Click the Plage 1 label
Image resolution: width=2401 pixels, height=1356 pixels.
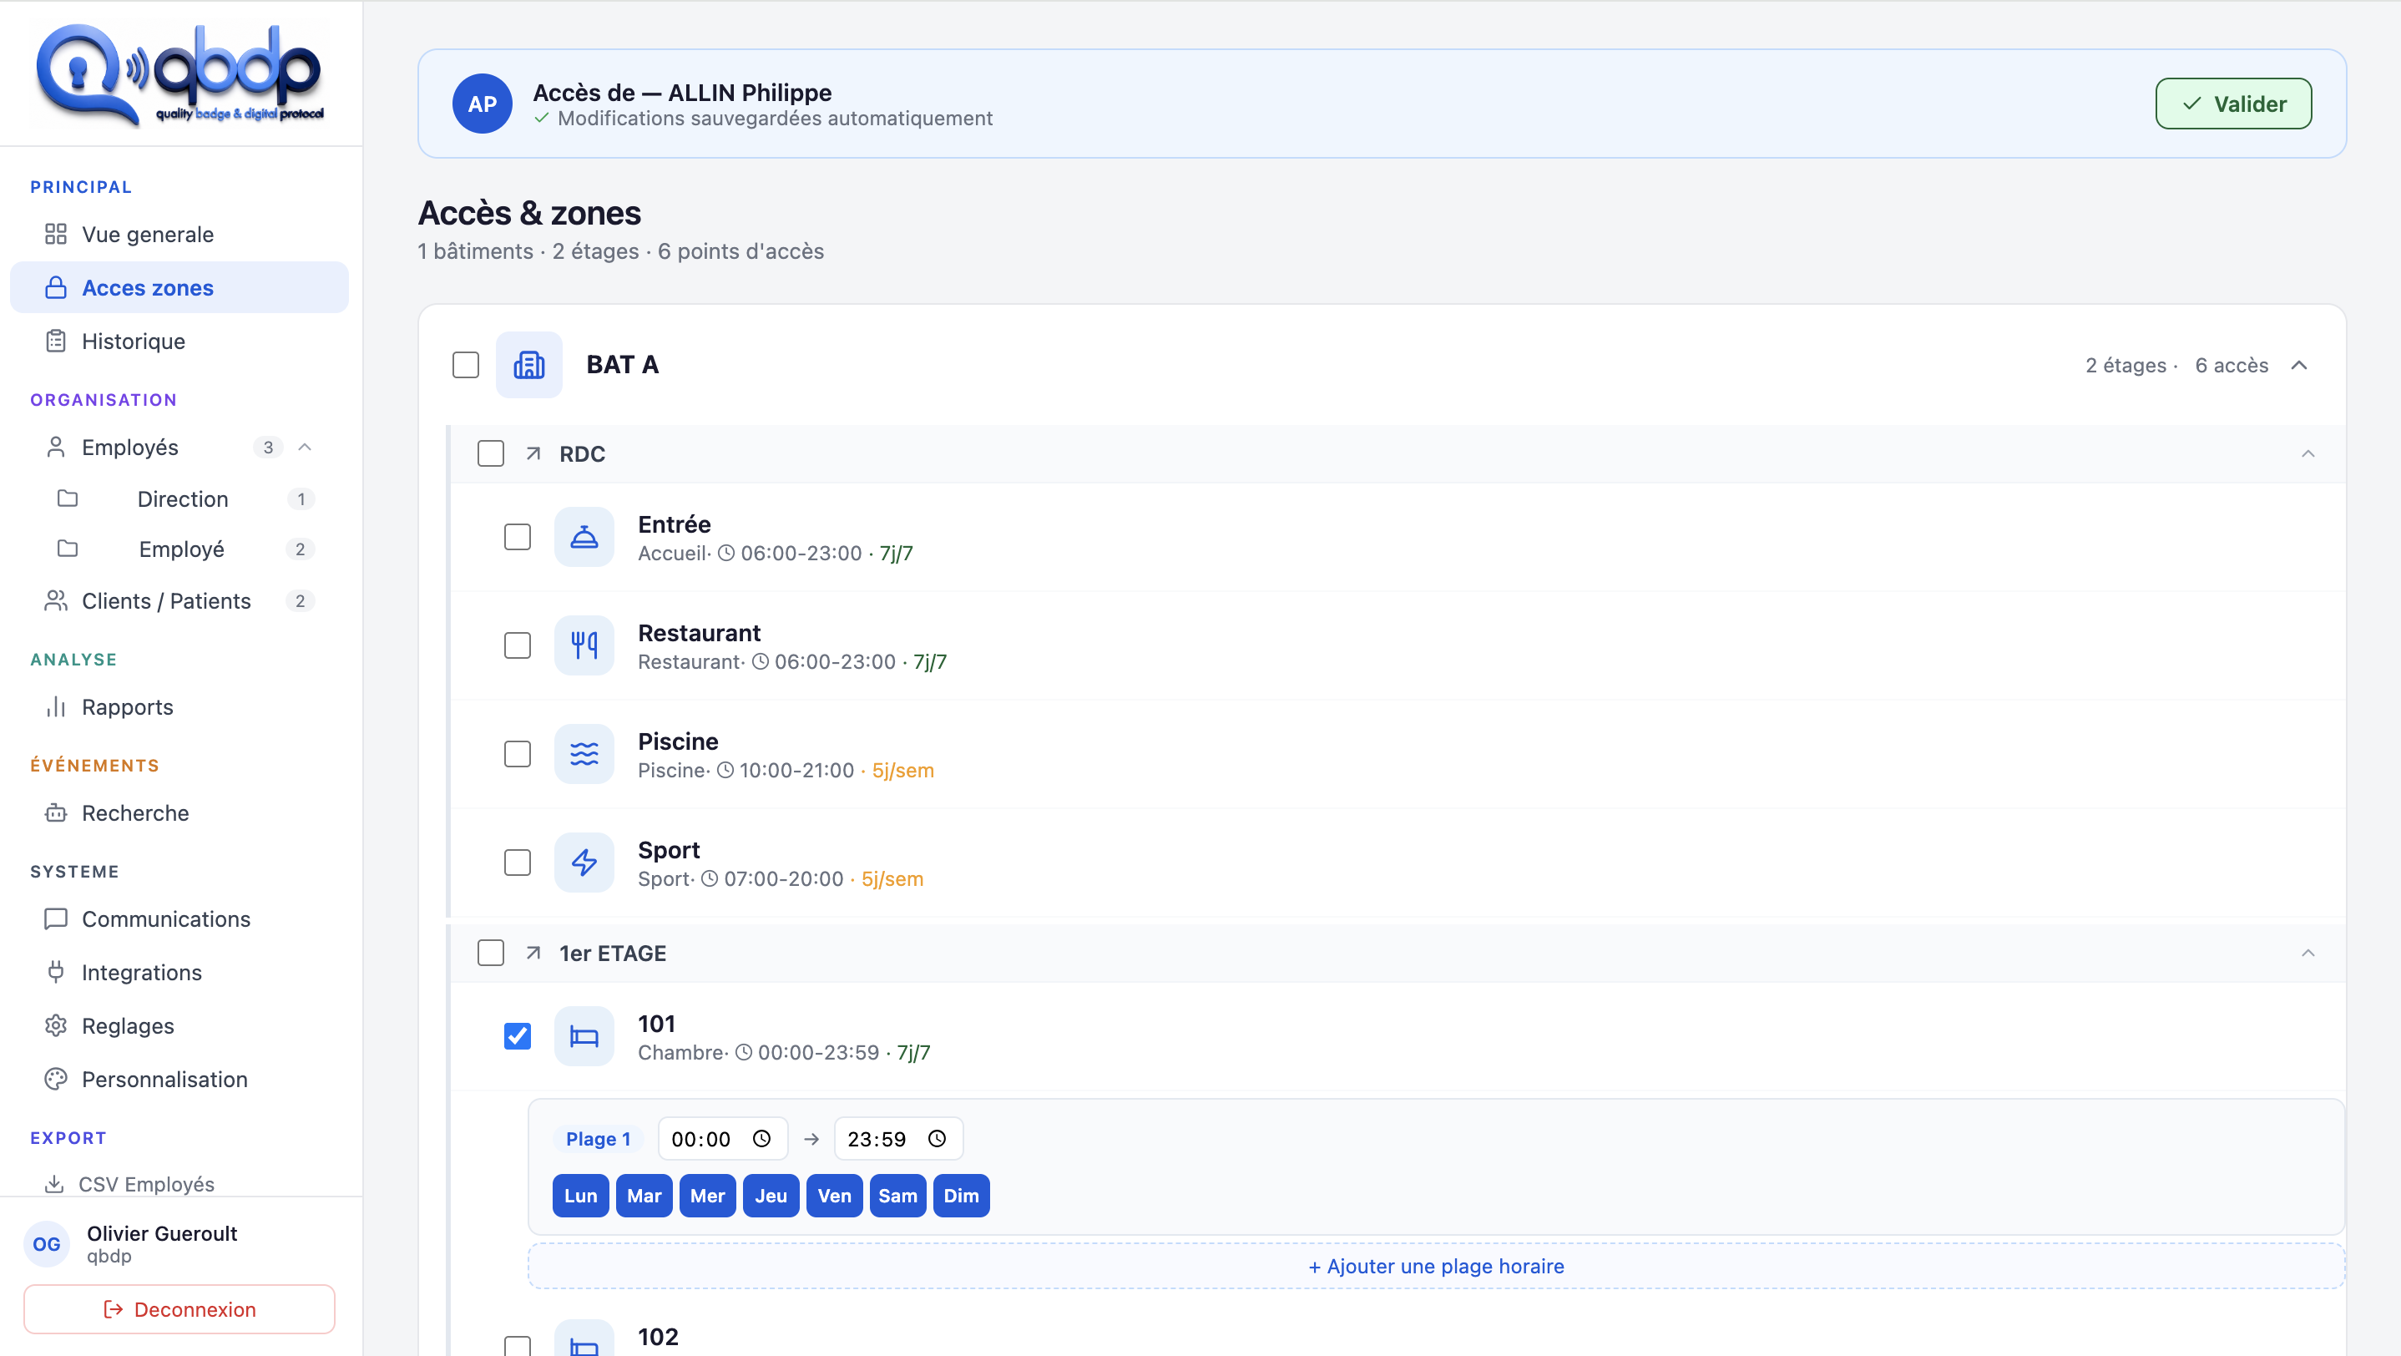(x=598, y=1139)
